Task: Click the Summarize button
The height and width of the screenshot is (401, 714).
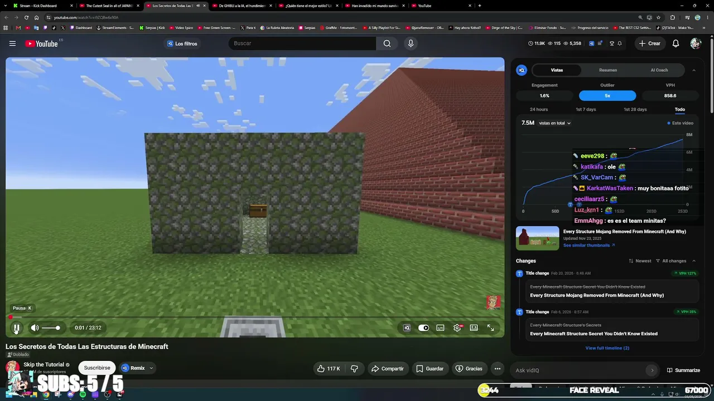Action: [x=683, y=370]
